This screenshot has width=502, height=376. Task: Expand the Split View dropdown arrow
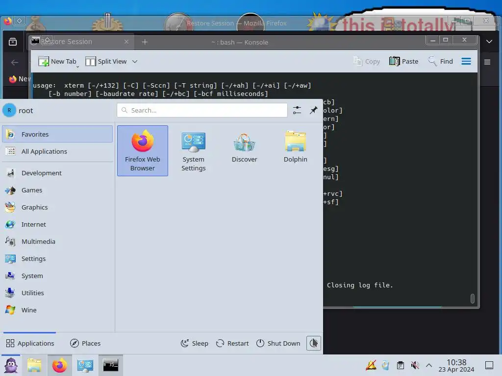pos(135,61)
